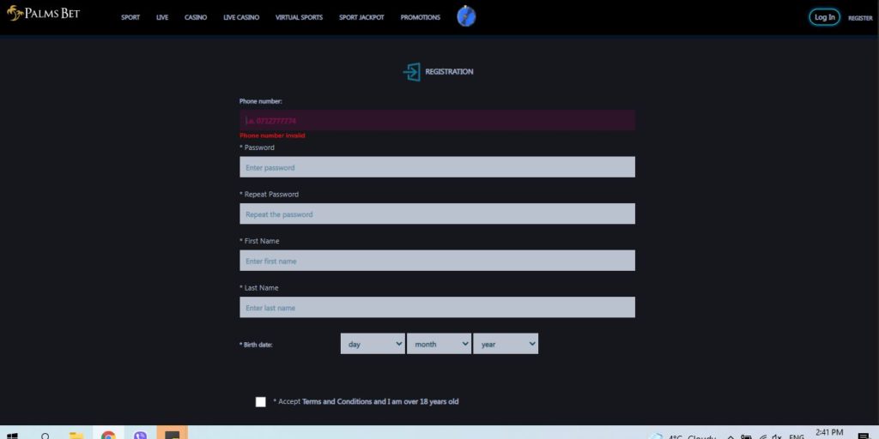Show hidden system tray icons

coord(730,436)
